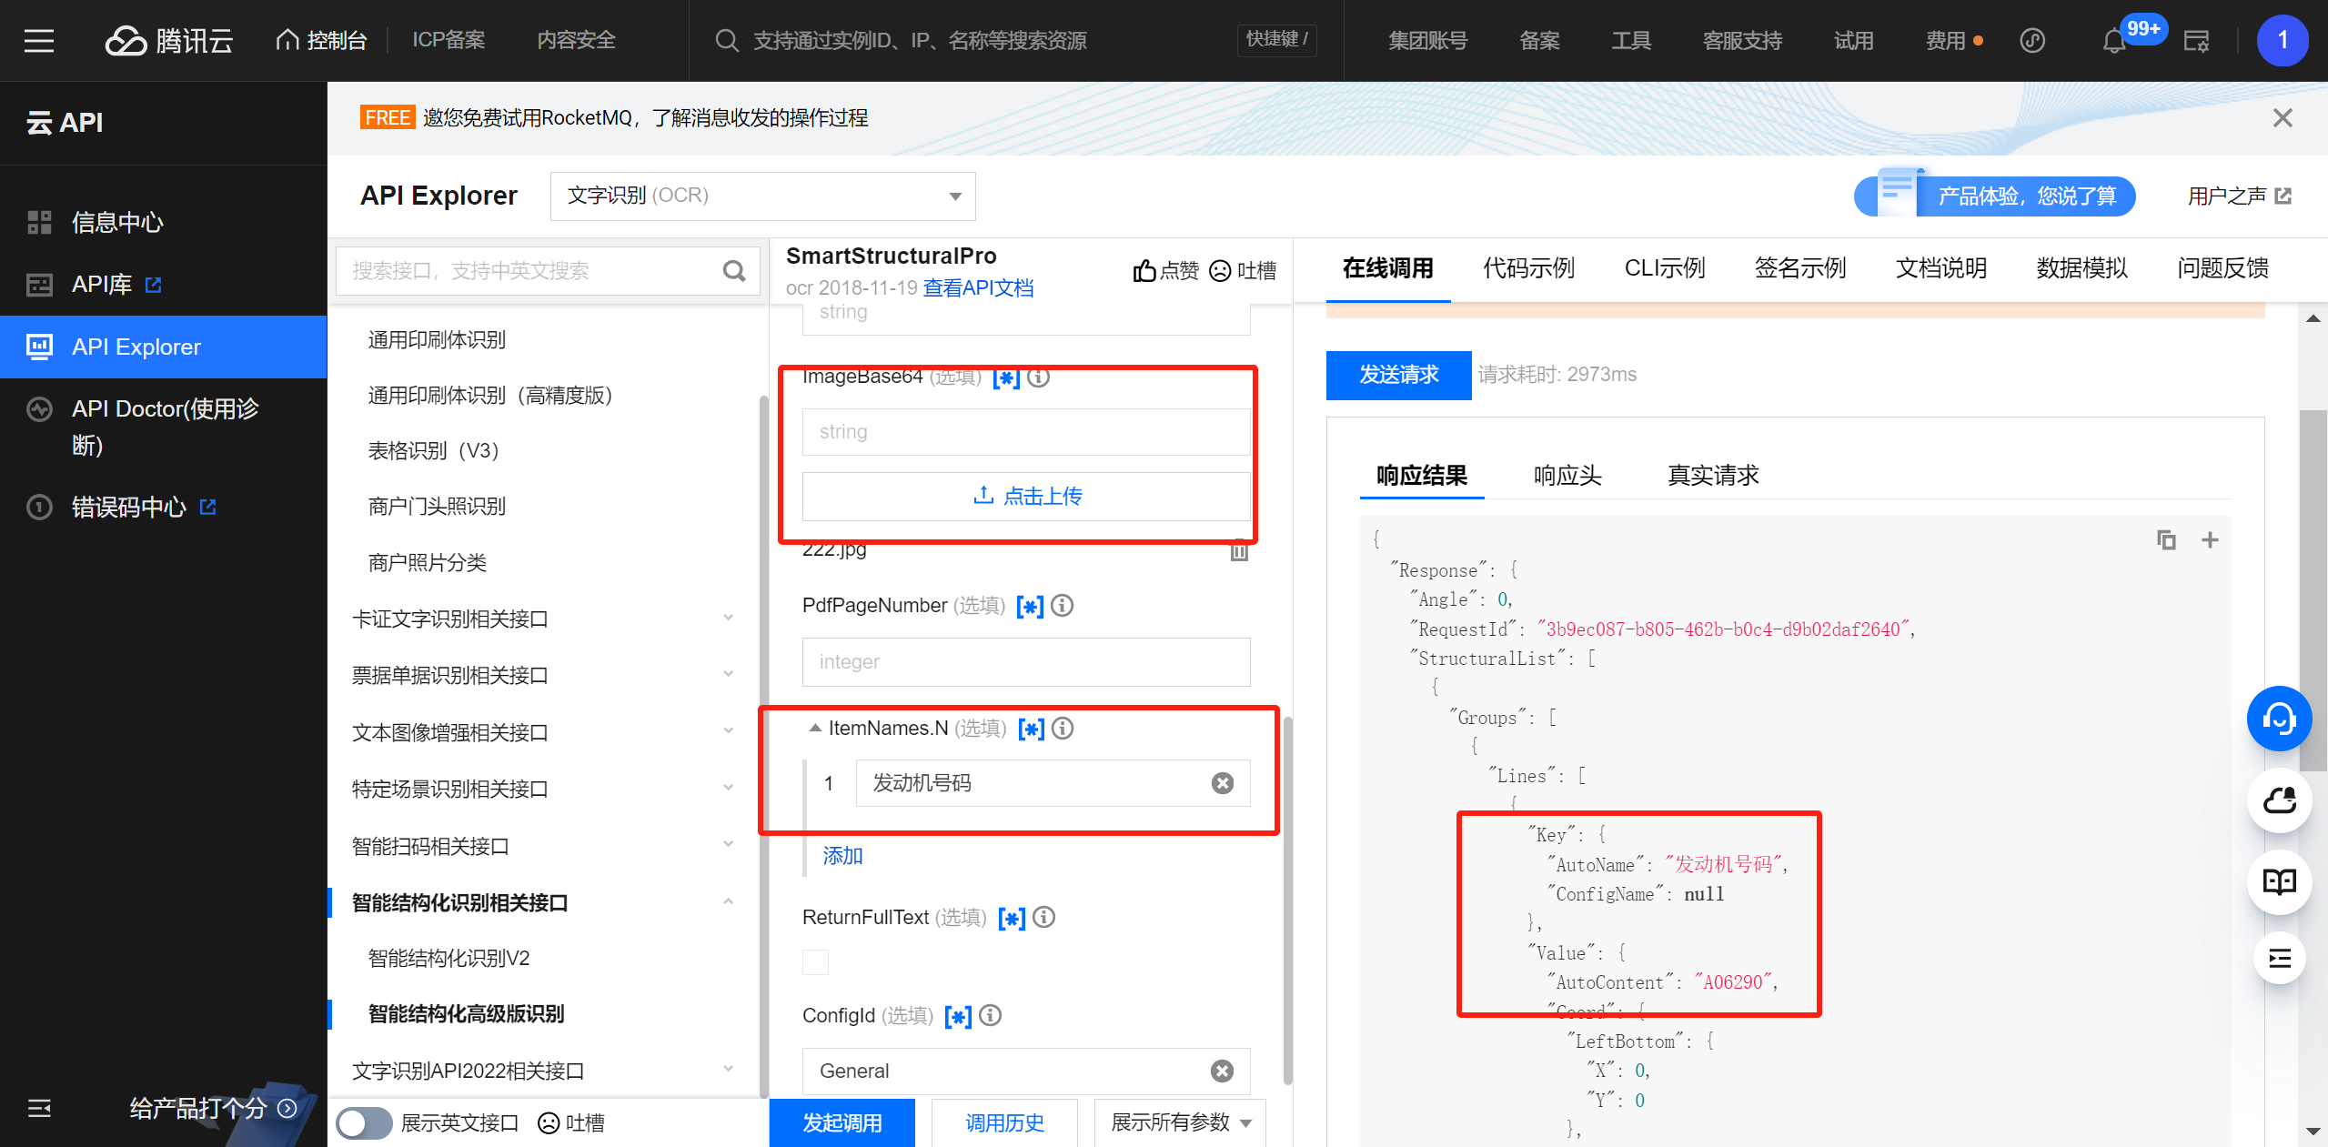Click the PdfPageNumber integer input field
This screenshot has width=2328, height=1147.
point(1025,662)
